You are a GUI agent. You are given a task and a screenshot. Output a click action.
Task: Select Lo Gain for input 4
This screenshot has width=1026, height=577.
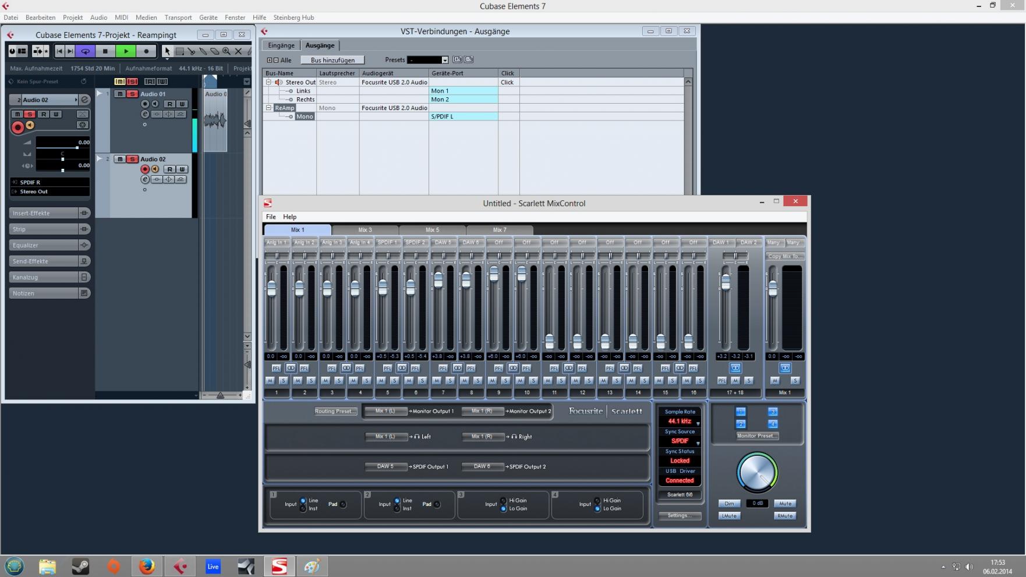(x=597, y=508)
